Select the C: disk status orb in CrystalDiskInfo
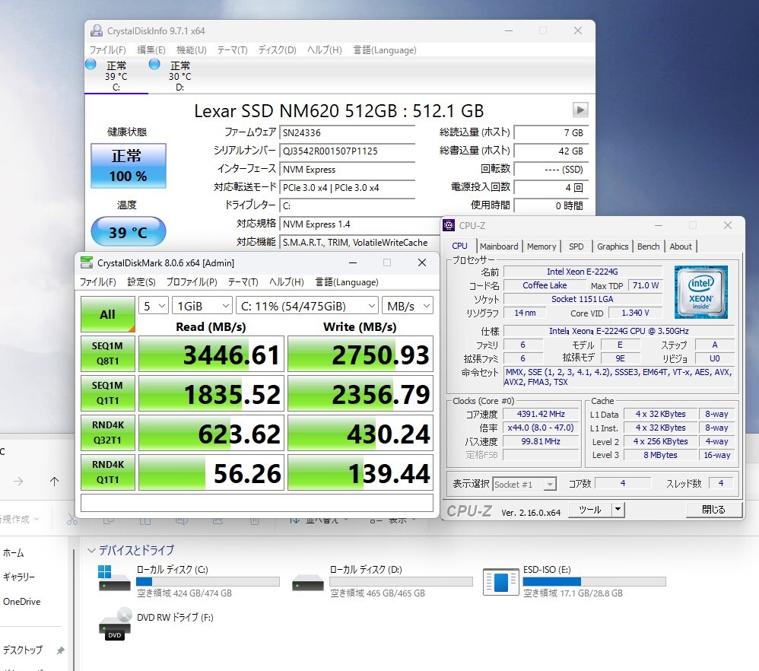The width and height of the screenshot is (759, 671). pos(91,65)
